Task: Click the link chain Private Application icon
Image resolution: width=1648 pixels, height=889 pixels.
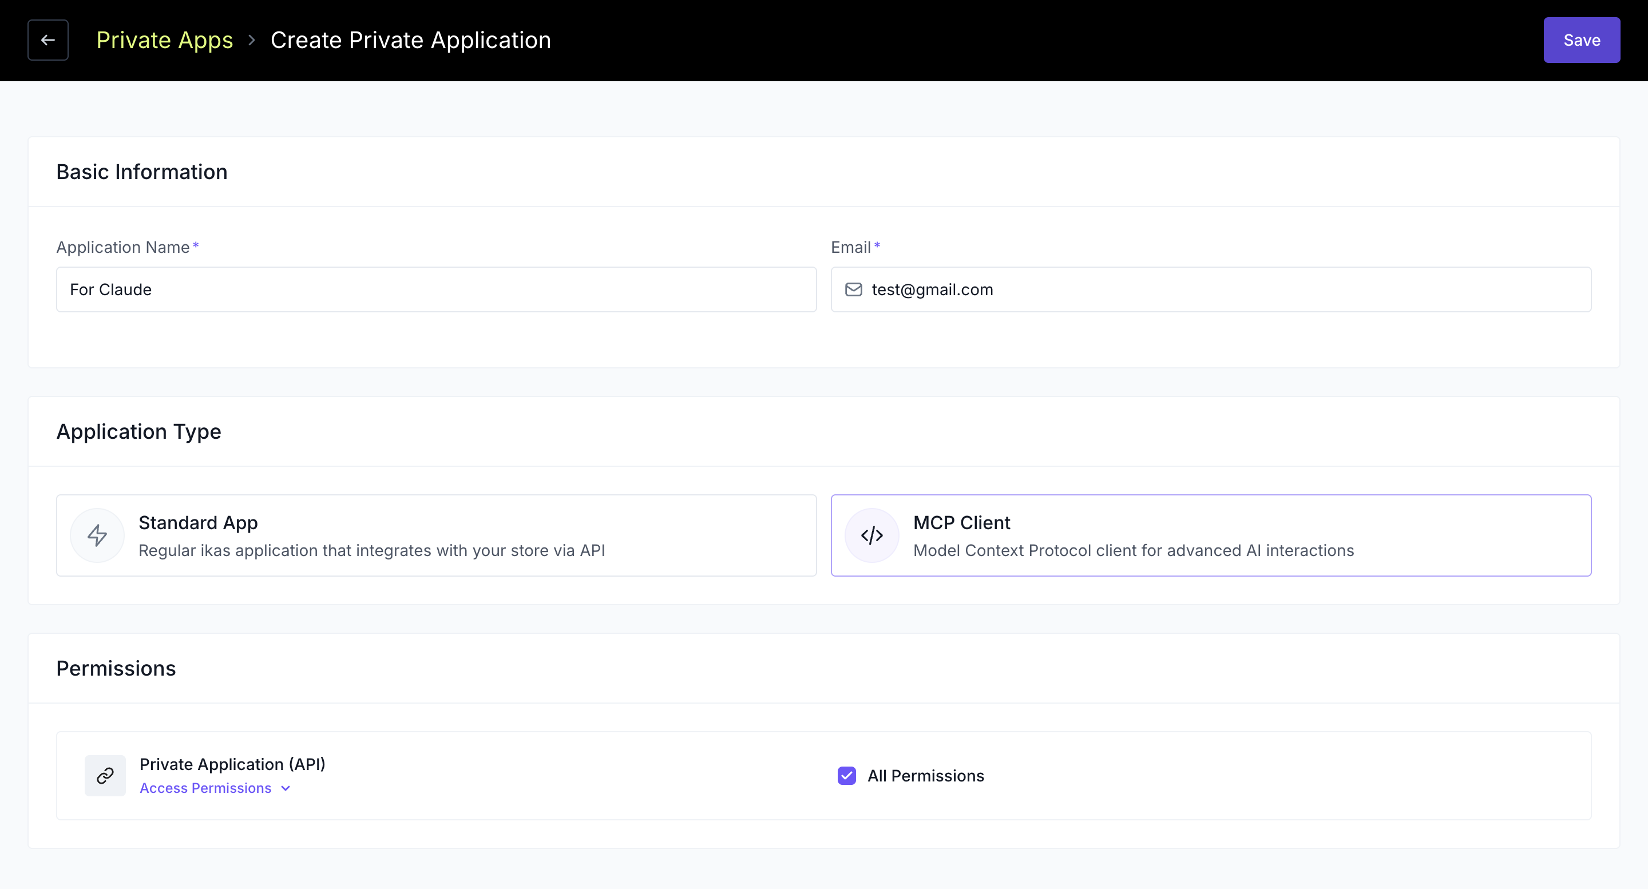Action: 105,776
